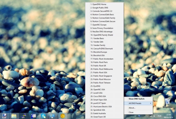Select 7. OpenNIC Europe

click(104, 25)
